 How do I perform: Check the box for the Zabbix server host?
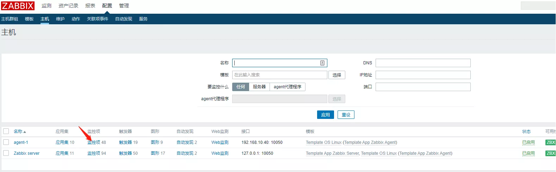point(6,153)
